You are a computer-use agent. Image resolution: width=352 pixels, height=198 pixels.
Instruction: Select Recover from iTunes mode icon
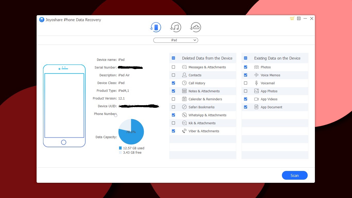176,27
